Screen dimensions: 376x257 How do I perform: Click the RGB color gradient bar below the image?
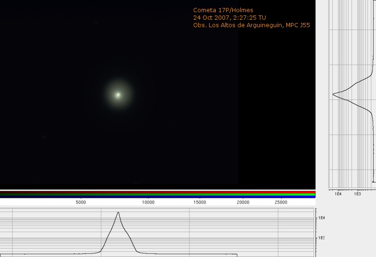click(x=157, y=194)
